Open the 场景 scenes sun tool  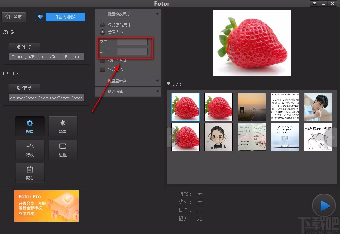pyautogui.click(x=63, y=126)
